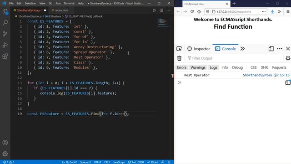The image size is (291, 164).
Task: Change language mode via JavaScript status item
Action: 119,162
